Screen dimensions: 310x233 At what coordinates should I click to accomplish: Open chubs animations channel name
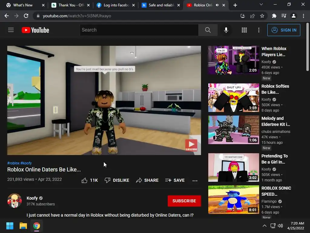(276, 132)
